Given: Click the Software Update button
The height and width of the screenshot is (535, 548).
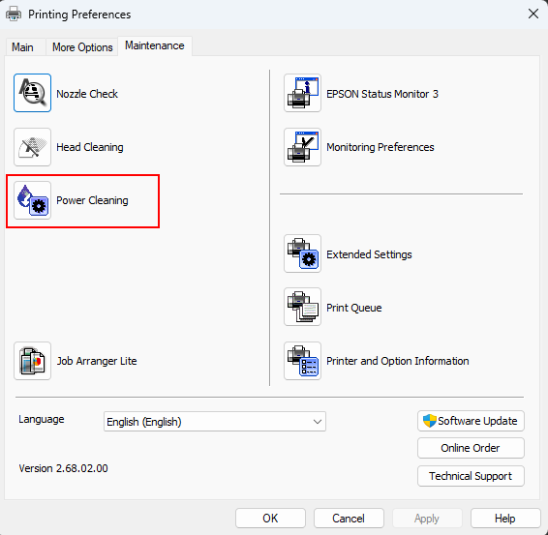Looking at the screenshot, I should pos(471,421).
